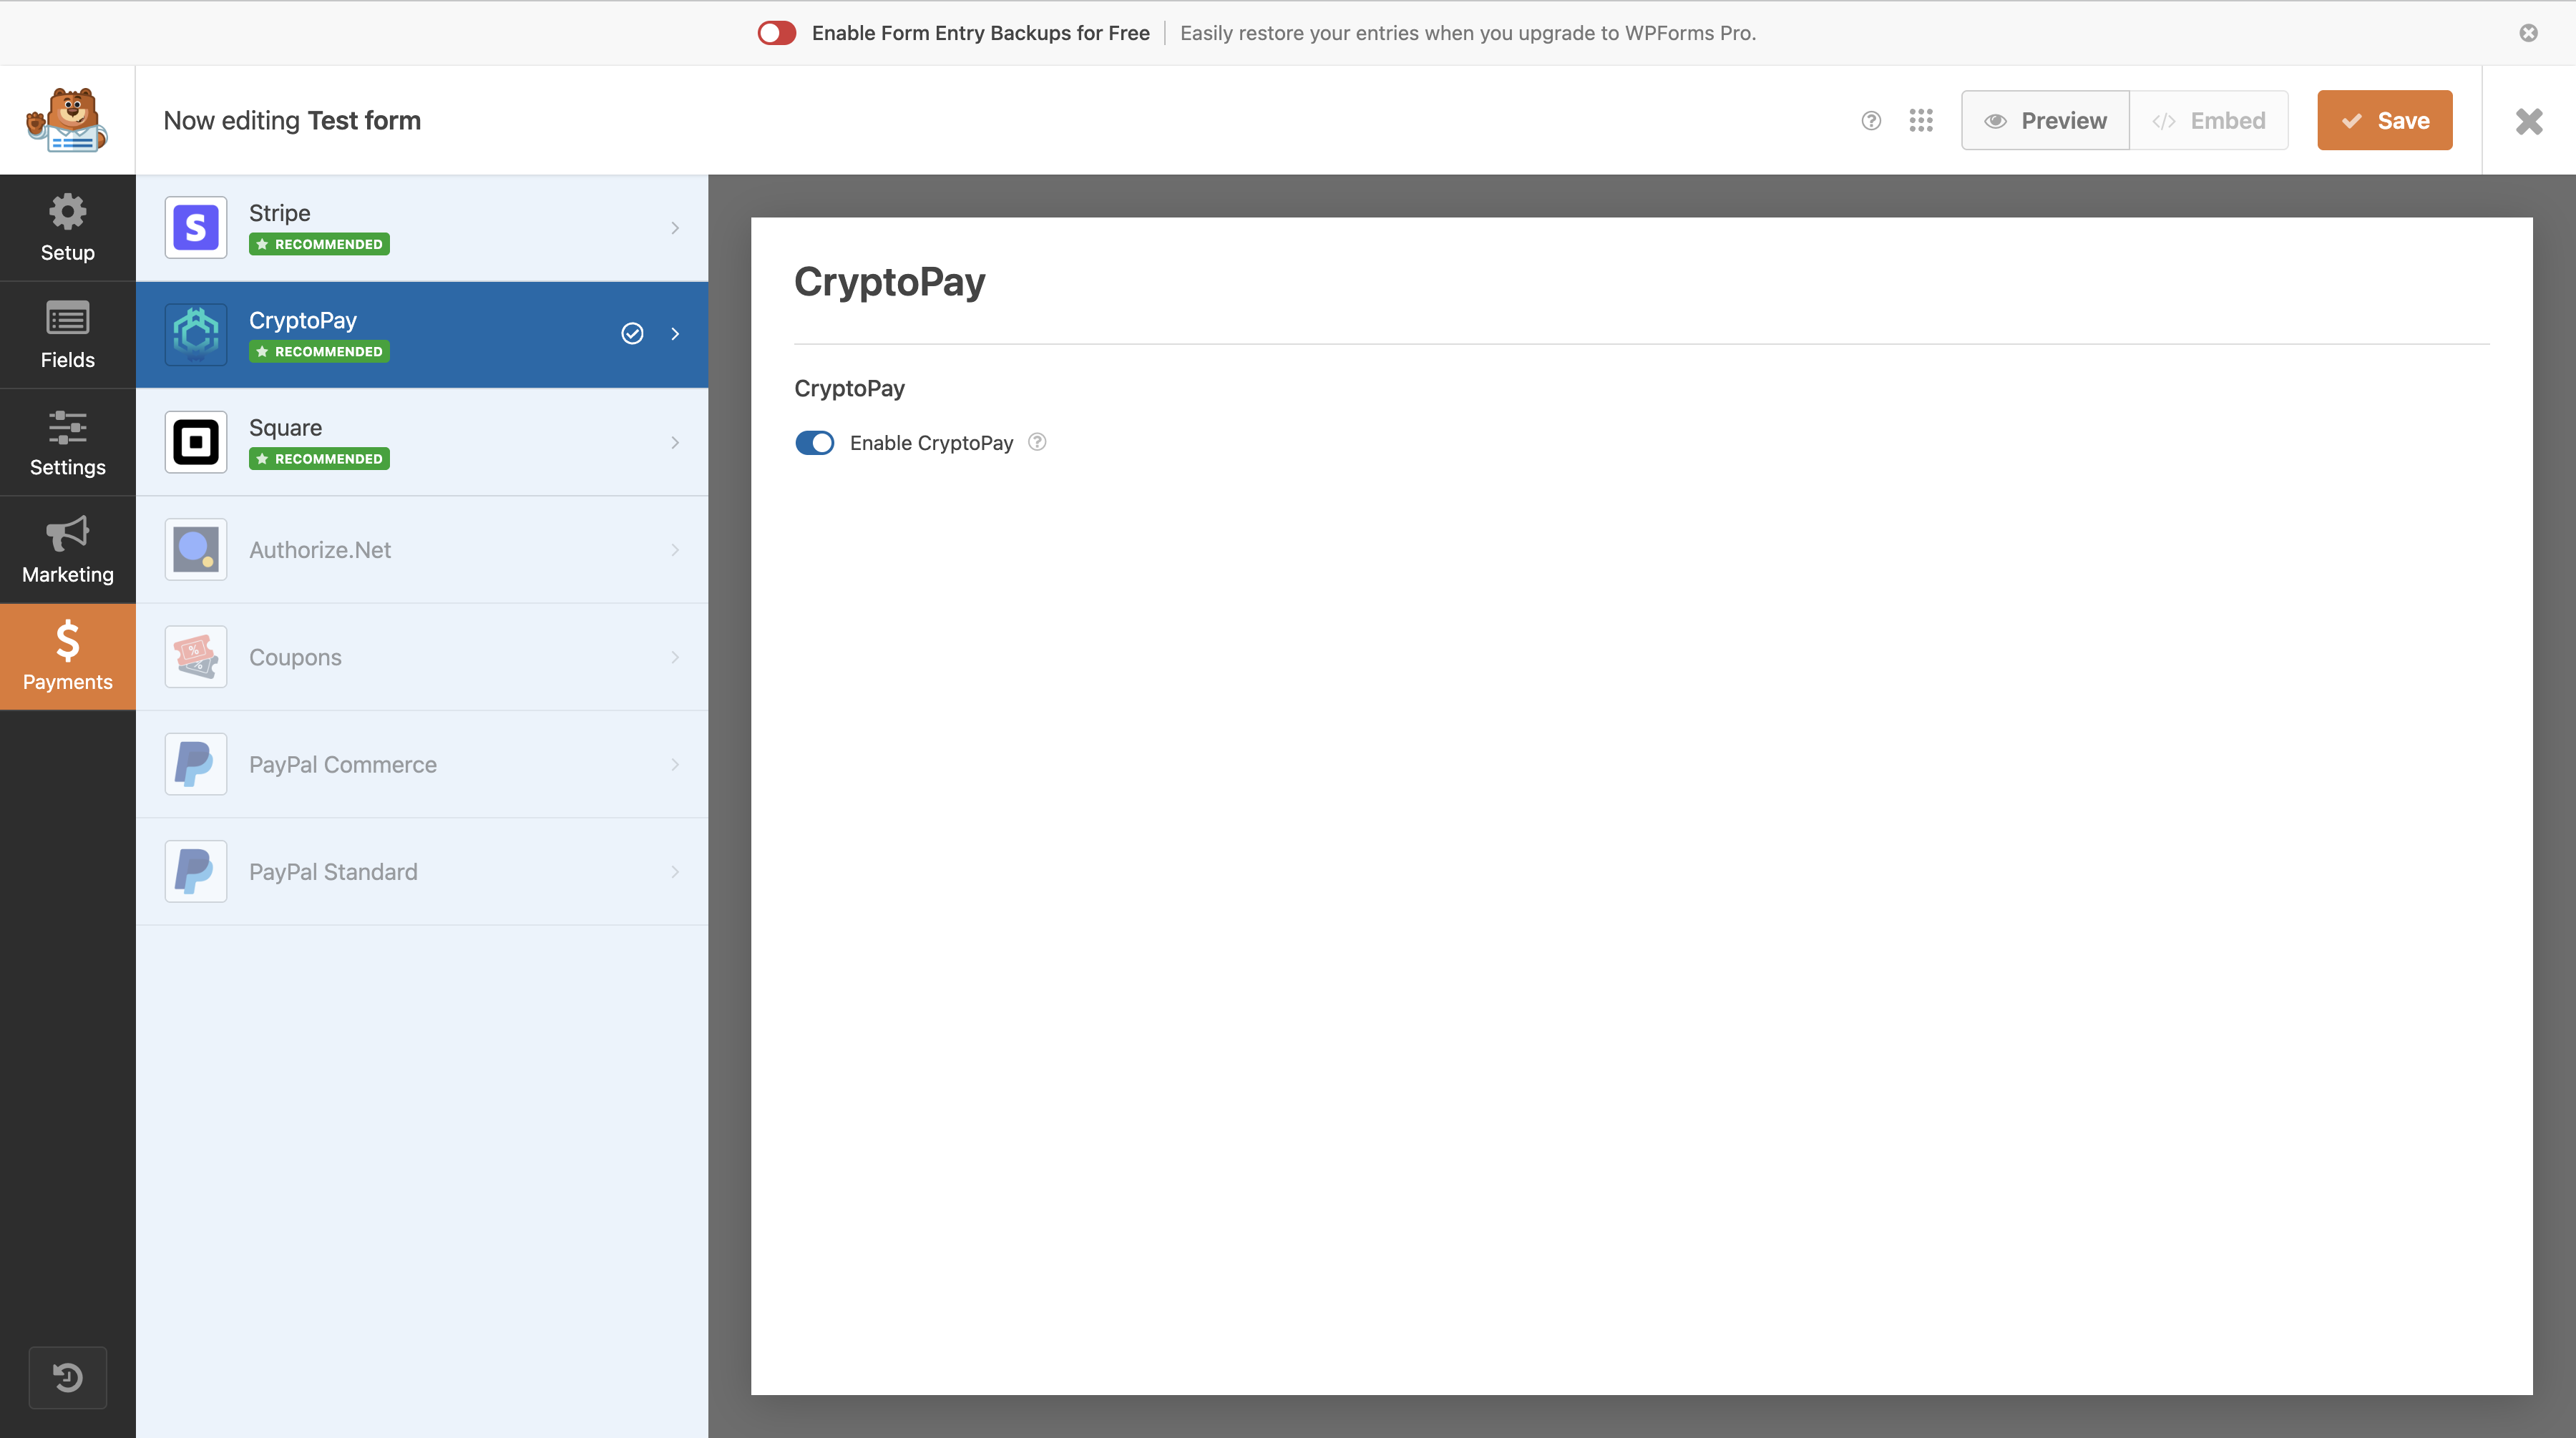Image resolution: width=2576 pixels, height=1438 pixels.
Task: Click the Stripe logo icon
Action: (x=196, y=228)
